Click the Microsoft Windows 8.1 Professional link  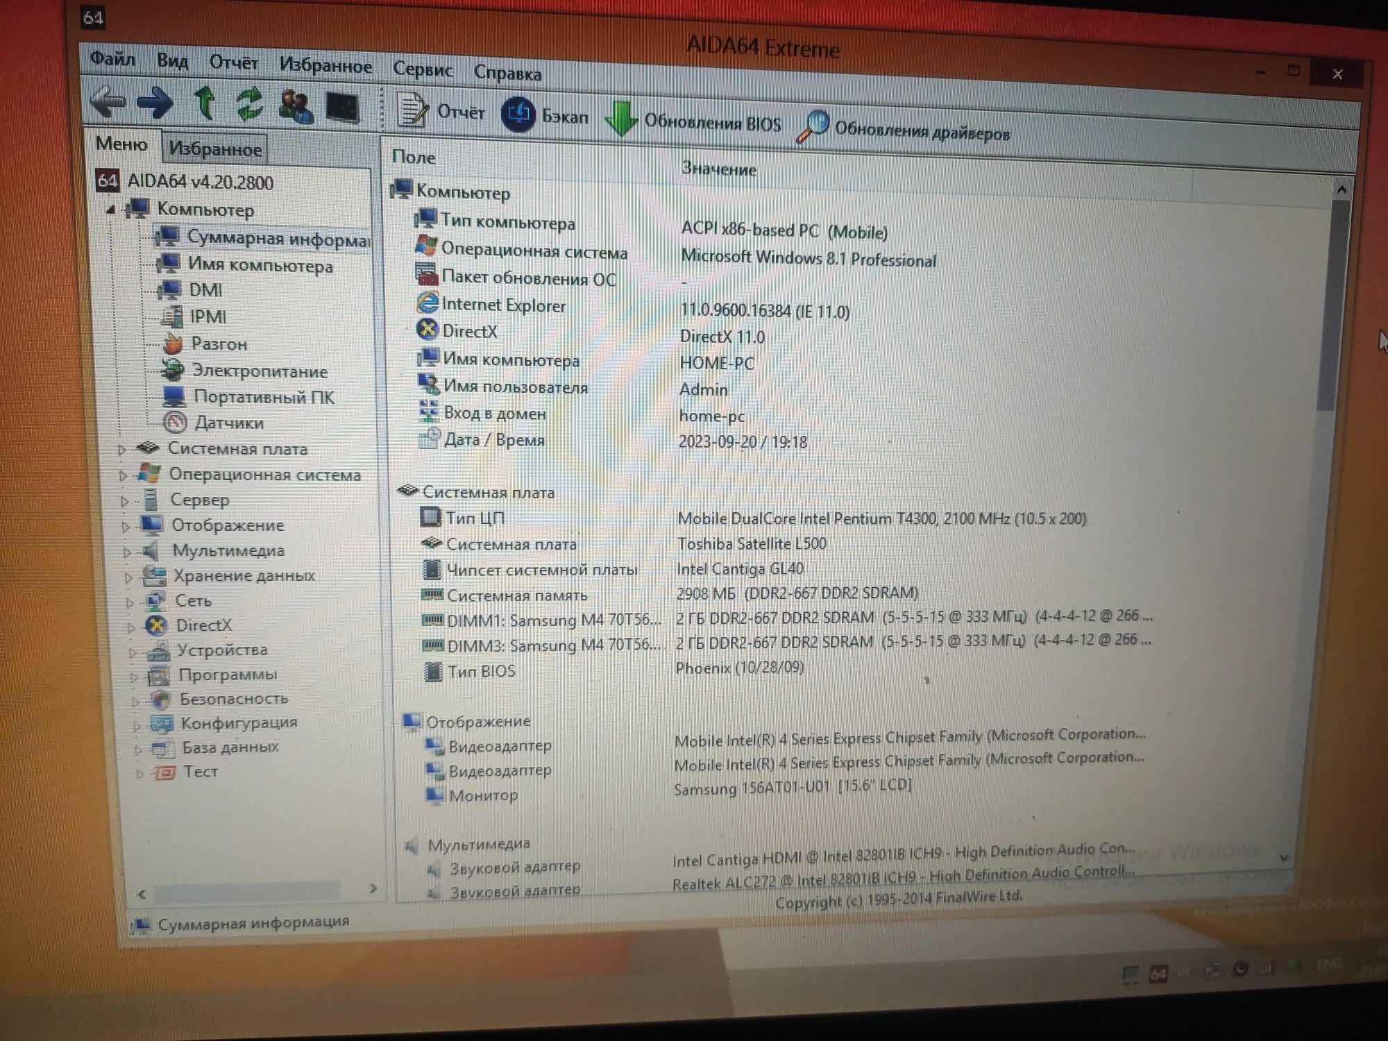[809, 259]
